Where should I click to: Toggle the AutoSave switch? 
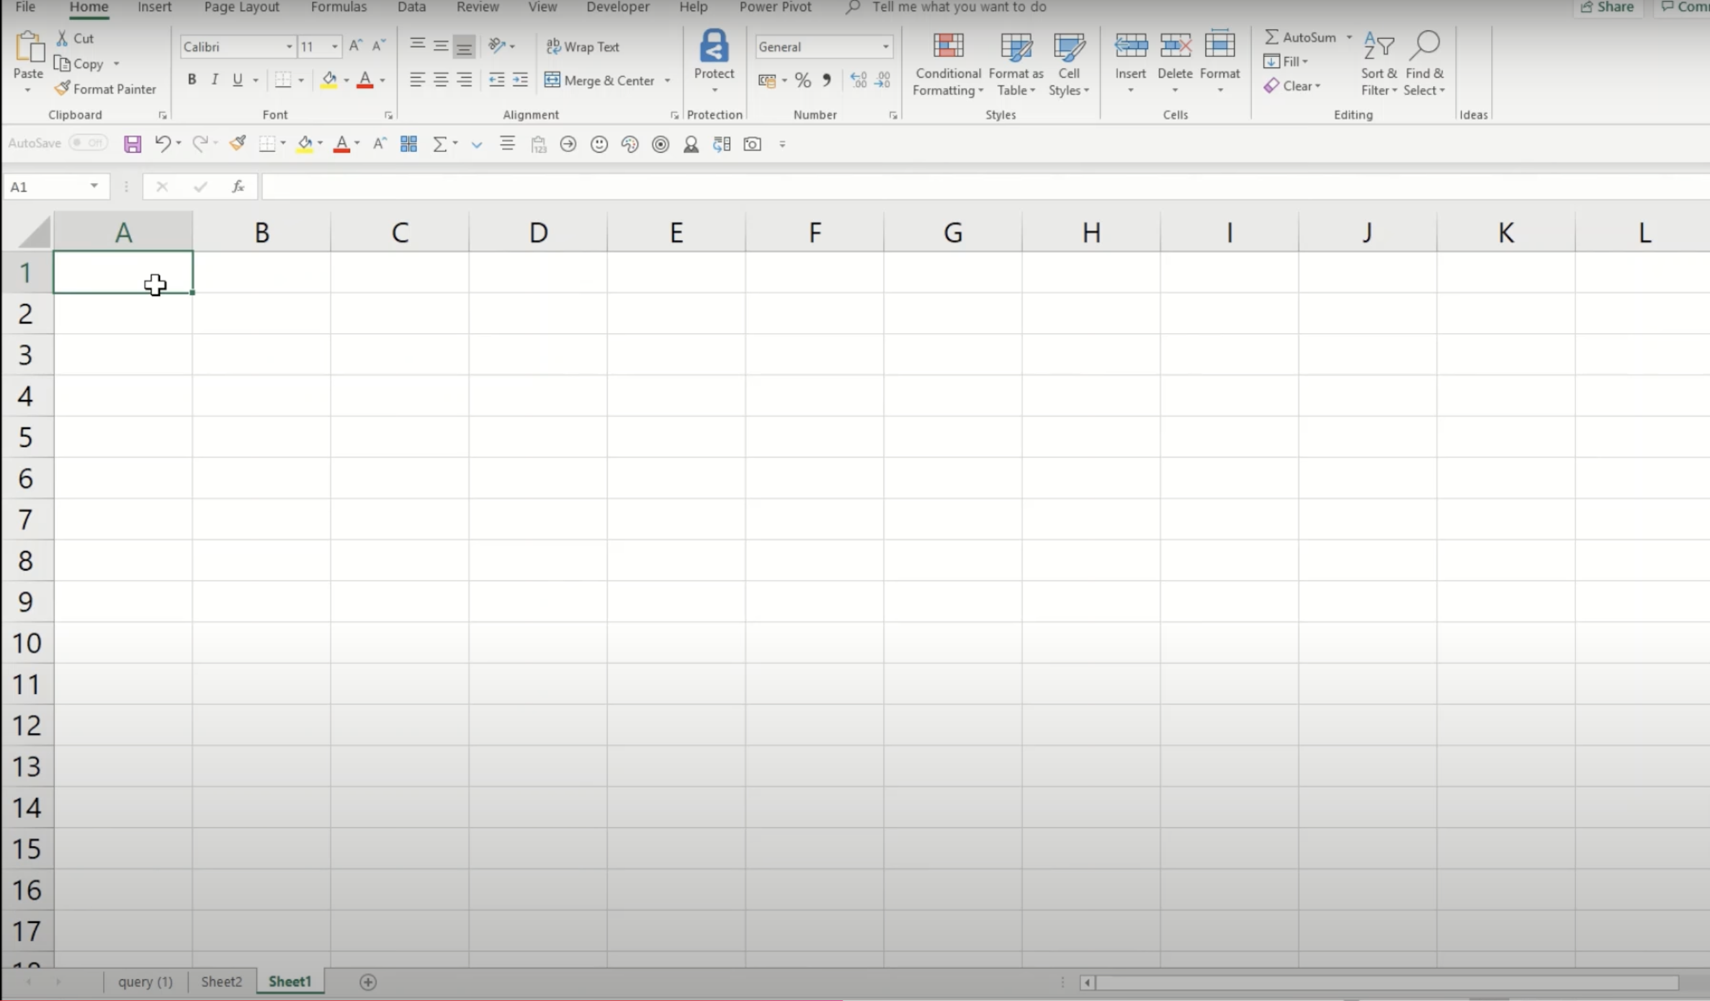[x=88, y=143]
